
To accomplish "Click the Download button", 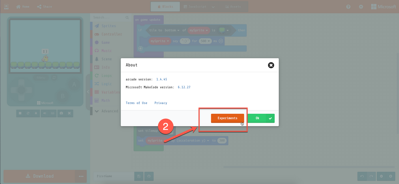I will (40, 176).
